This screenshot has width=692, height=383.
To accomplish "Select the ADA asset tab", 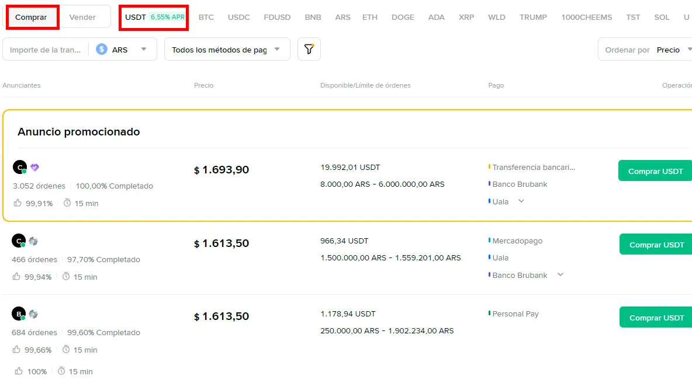I will tap(437, 17).
